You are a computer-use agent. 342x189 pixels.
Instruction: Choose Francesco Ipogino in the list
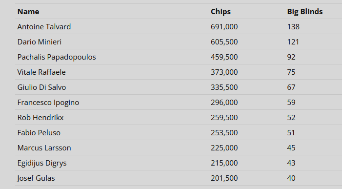(x=48, y=103)
